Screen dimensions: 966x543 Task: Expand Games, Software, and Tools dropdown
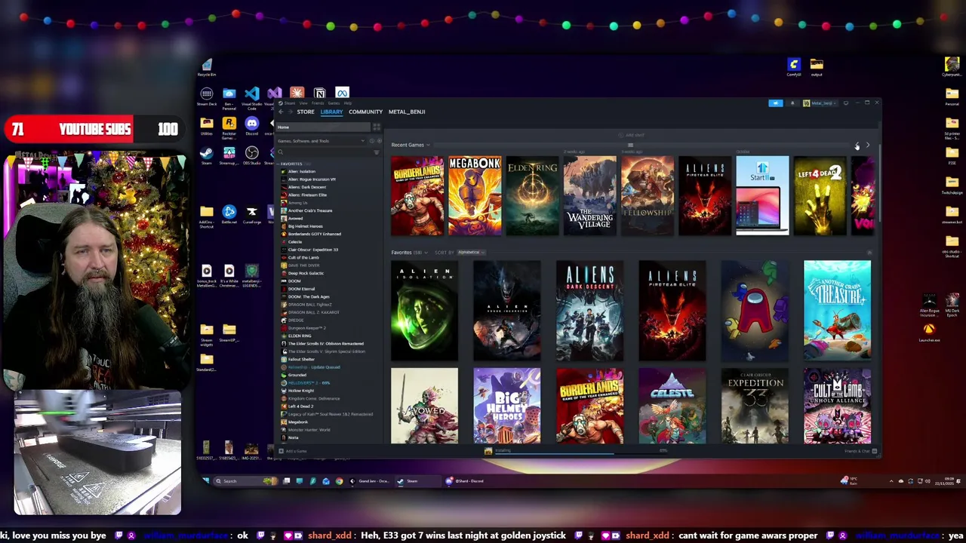320,141
